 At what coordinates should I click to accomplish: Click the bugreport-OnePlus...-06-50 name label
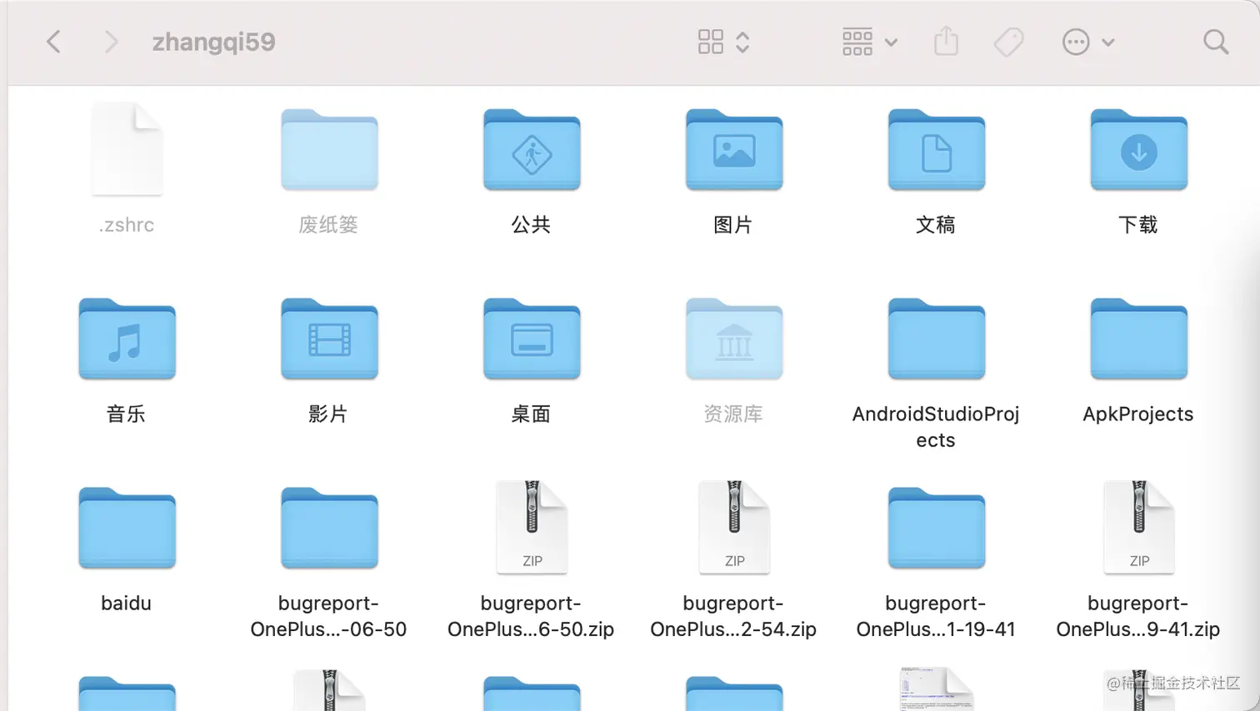328,616
